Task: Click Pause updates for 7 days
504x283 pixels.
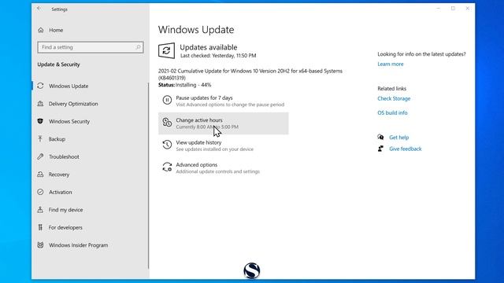Action: click(x=224, y=101)
